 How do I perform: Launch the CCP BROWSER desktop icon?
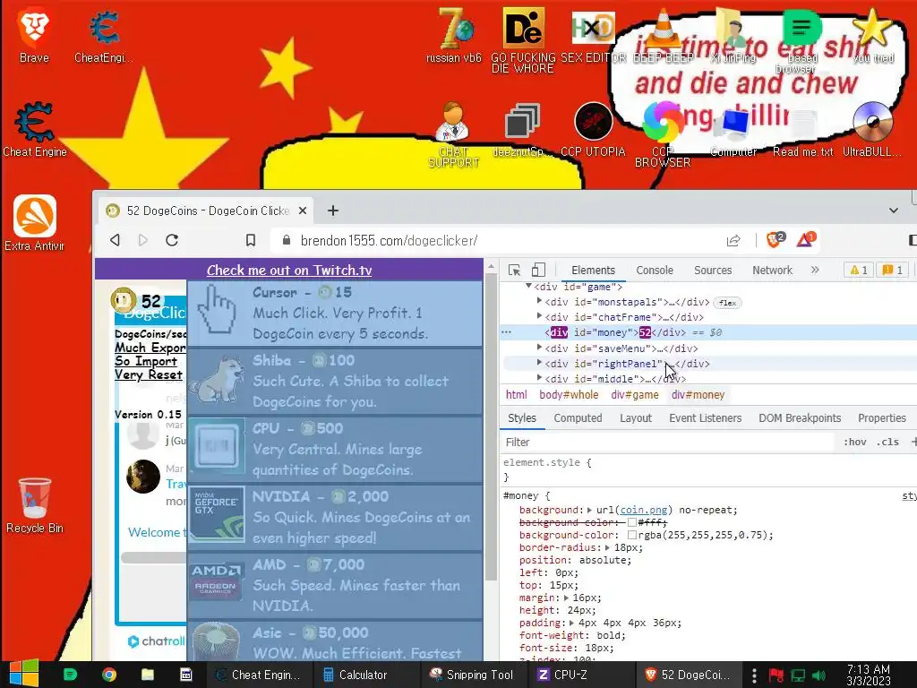(x=663, y=134)
